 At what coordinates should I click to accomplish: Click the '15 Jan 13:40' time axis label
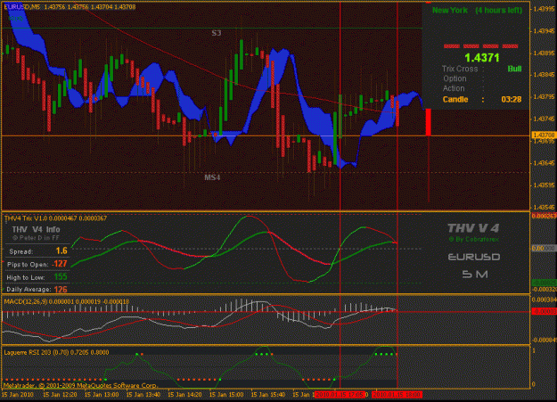[x=143, y=395]
